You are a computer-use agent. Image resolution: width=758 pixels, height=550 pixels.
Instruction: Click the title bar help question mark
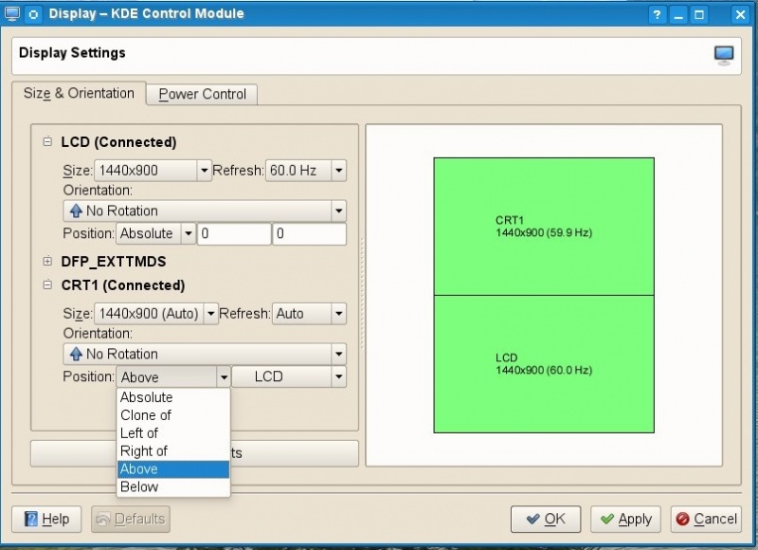[x=657, y=14]
